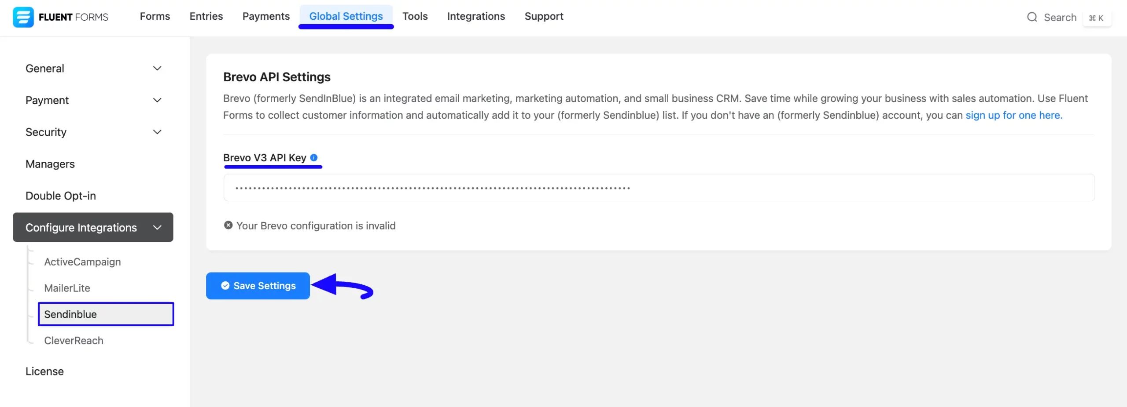Click the ⌘K shortcut badge
The height and width of the screenshot is (407, 1127).
pyautogui.click(x=1096, y=18)
